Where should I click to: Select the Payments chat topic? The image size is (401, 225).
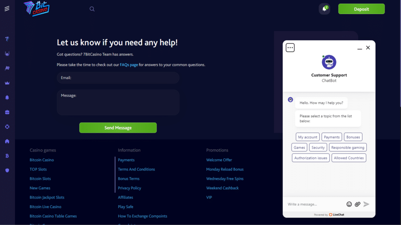coord(332,137)
